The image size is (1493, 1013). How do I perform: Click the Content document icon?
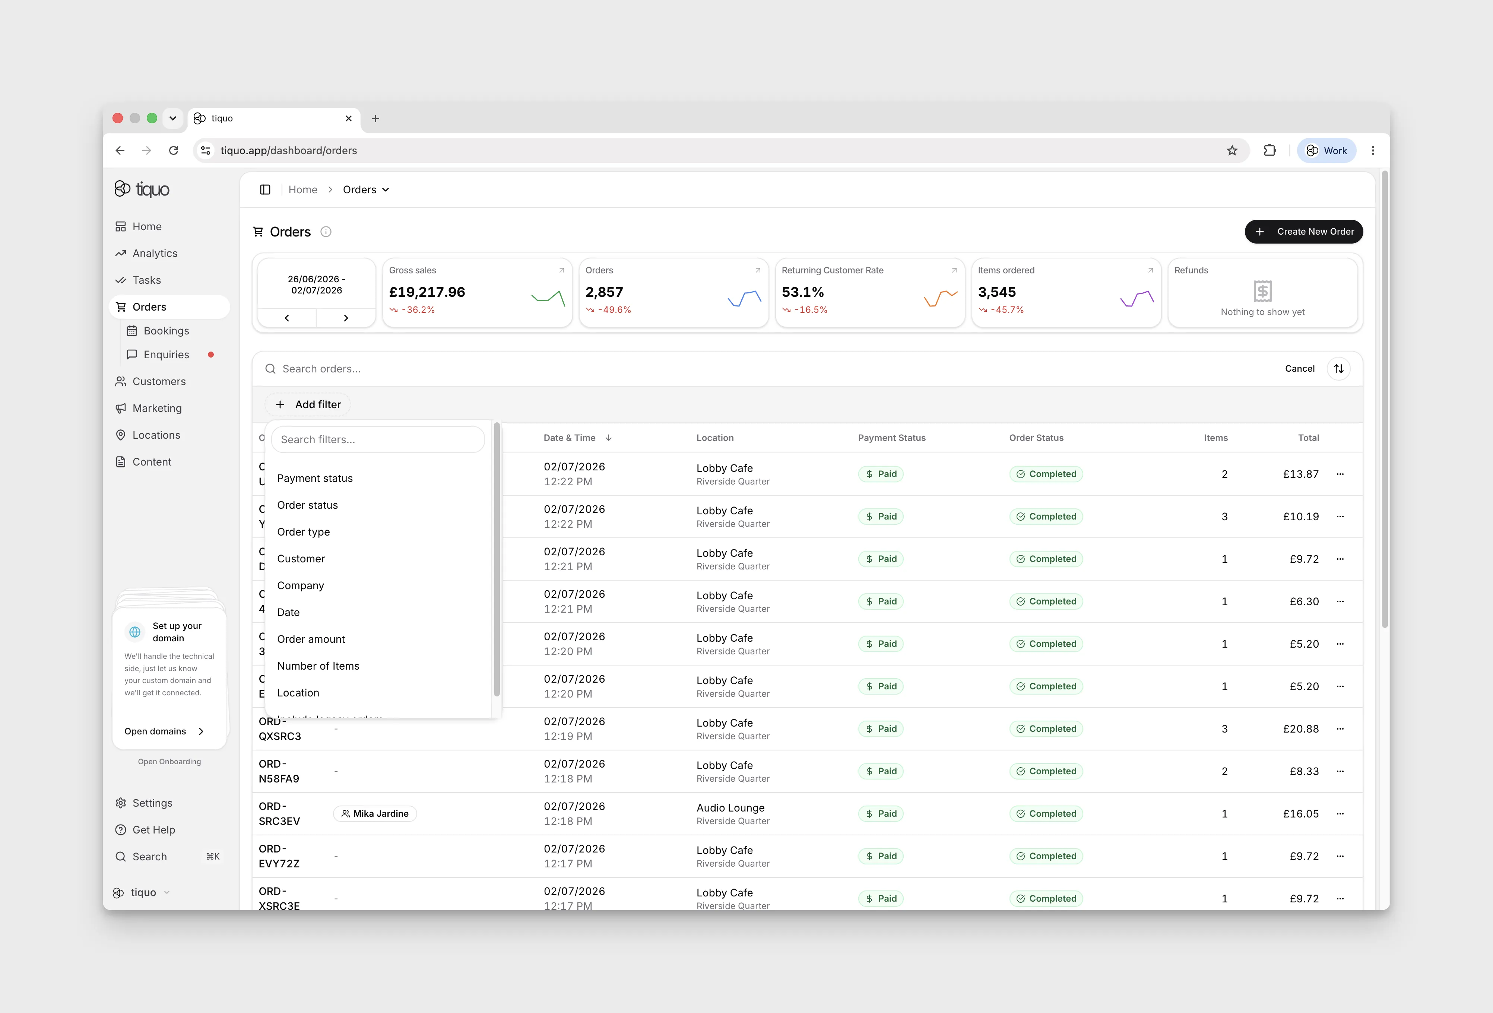(x=120, y=462)
